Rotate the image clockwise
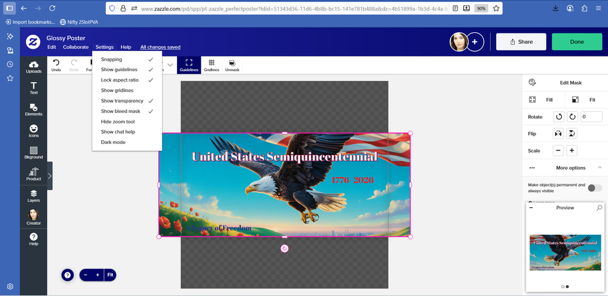The image size is (608, 296). 571,117
